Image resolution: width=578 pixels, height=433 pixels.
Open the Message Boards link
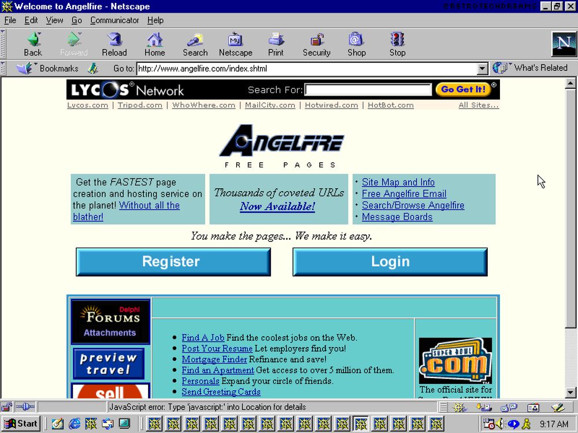[397, 217]
